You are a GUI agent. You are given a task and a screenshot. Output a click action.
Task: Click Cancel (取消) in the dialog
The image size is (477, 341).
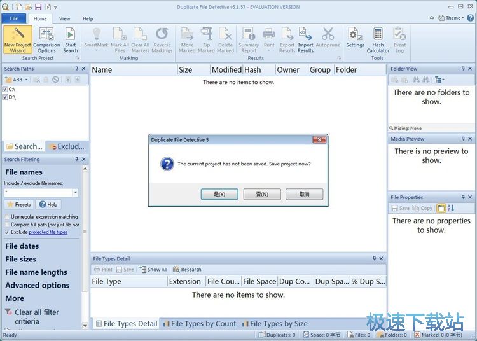pyautogui.click(x=304, y=194)
